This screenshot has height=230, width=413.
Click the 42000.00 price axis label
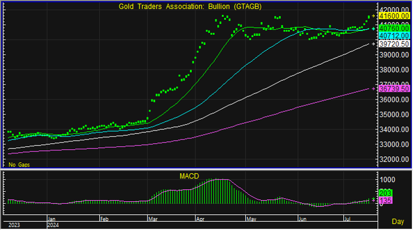394,10
